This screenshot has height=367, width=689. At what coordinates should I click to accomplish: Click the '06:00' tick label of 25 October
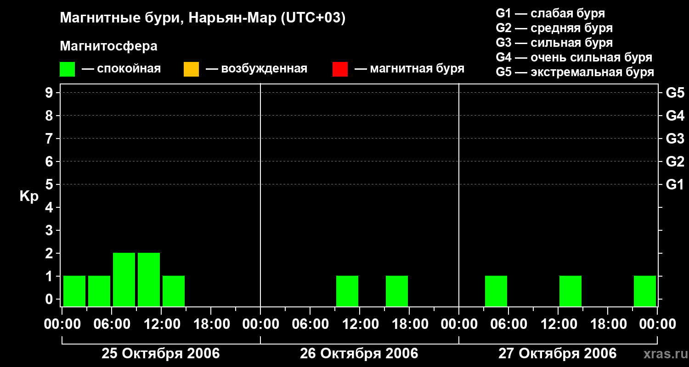[112, 324]
